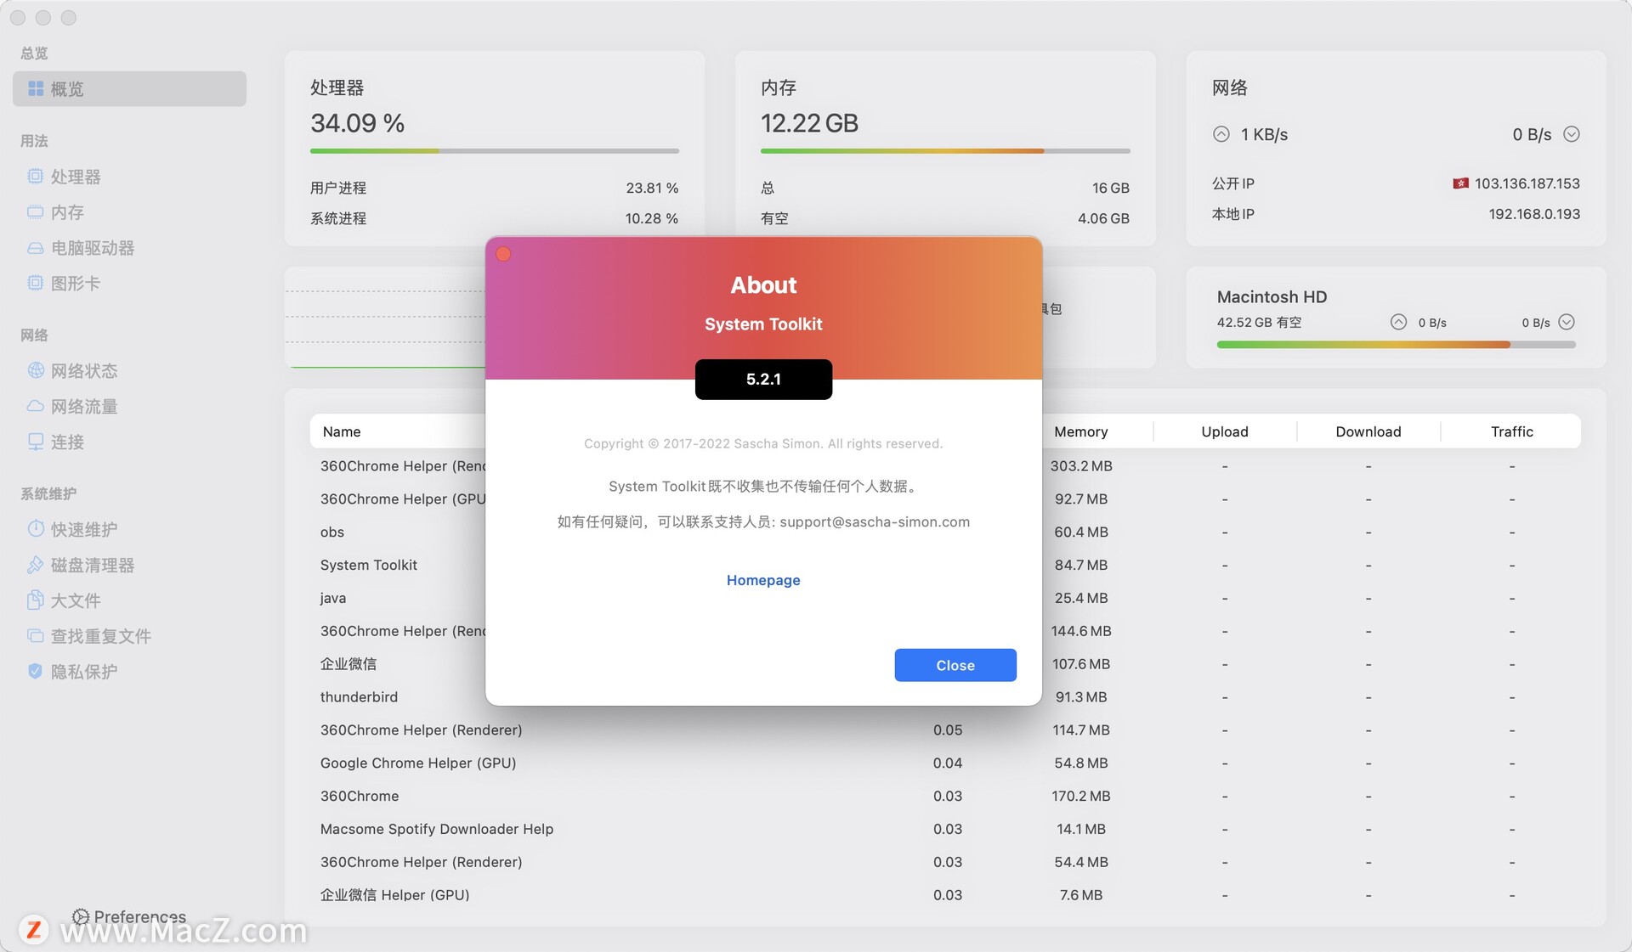
Task: Sort processes by Traffic column
Action: click(1512, 431)
